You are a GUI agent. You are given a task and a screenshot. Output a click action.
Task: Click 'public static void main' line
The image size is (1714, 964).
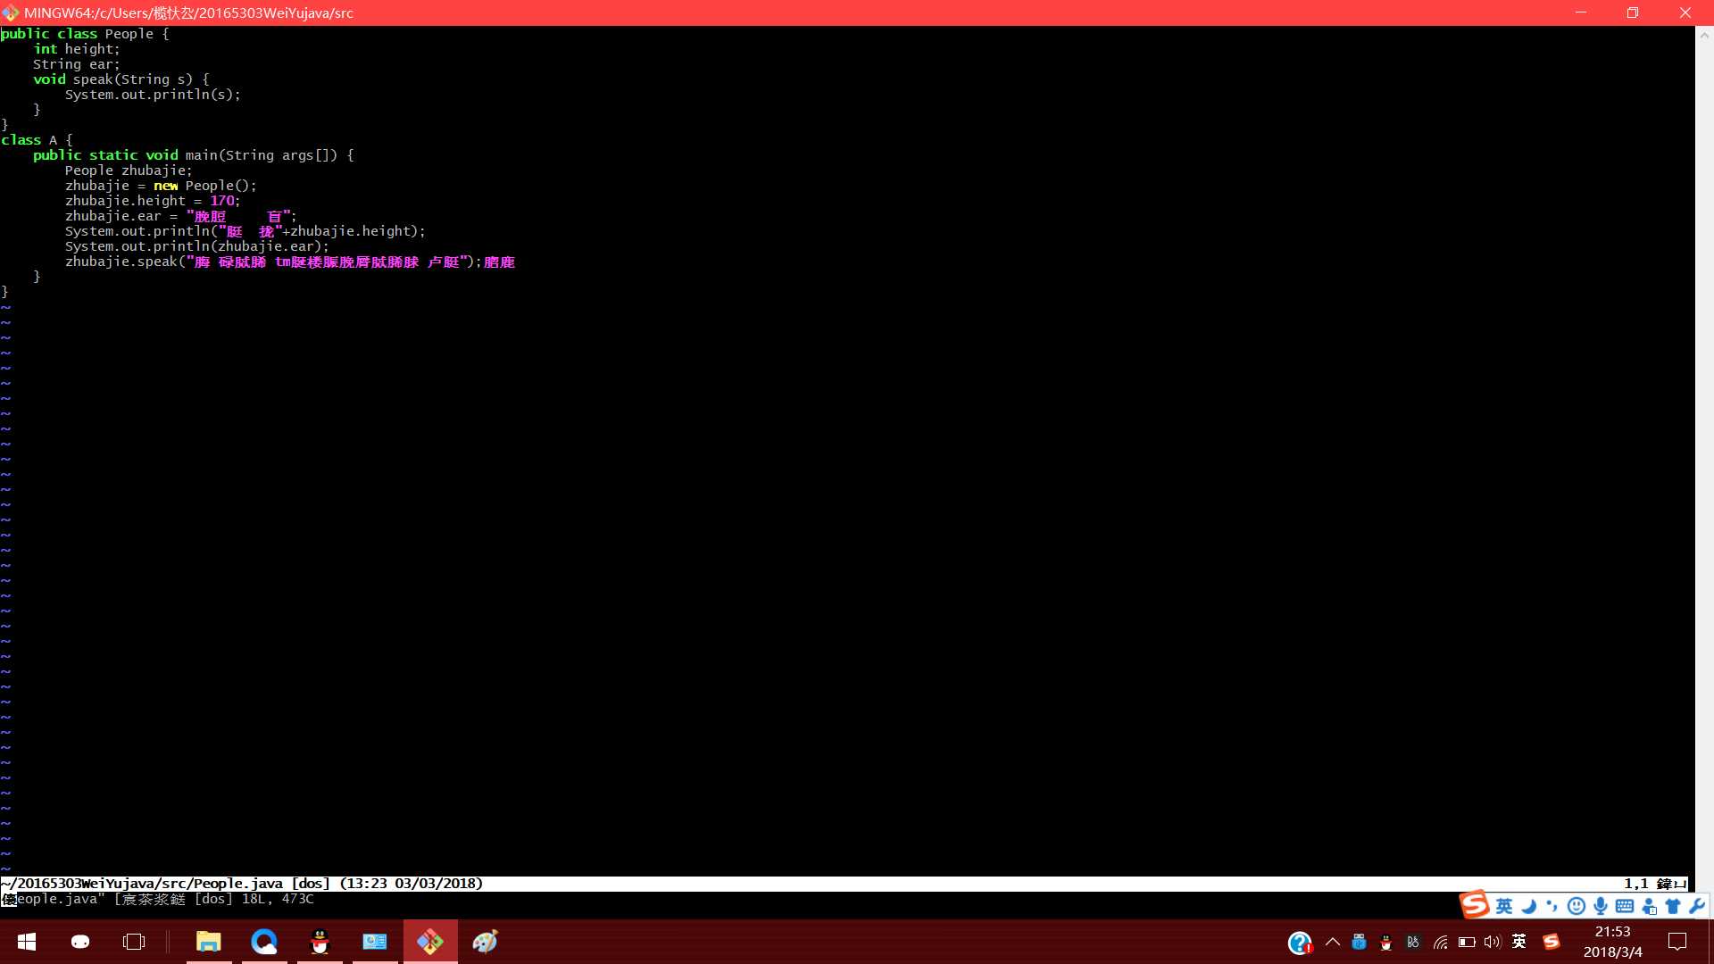click(x=194, y=155)
